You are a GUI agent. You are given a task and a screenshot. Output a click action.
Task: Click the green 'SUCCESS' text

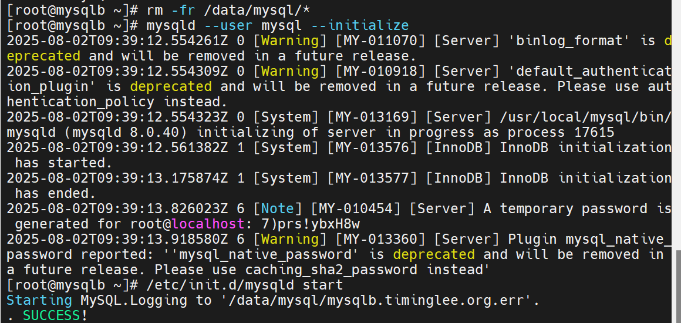52,315
